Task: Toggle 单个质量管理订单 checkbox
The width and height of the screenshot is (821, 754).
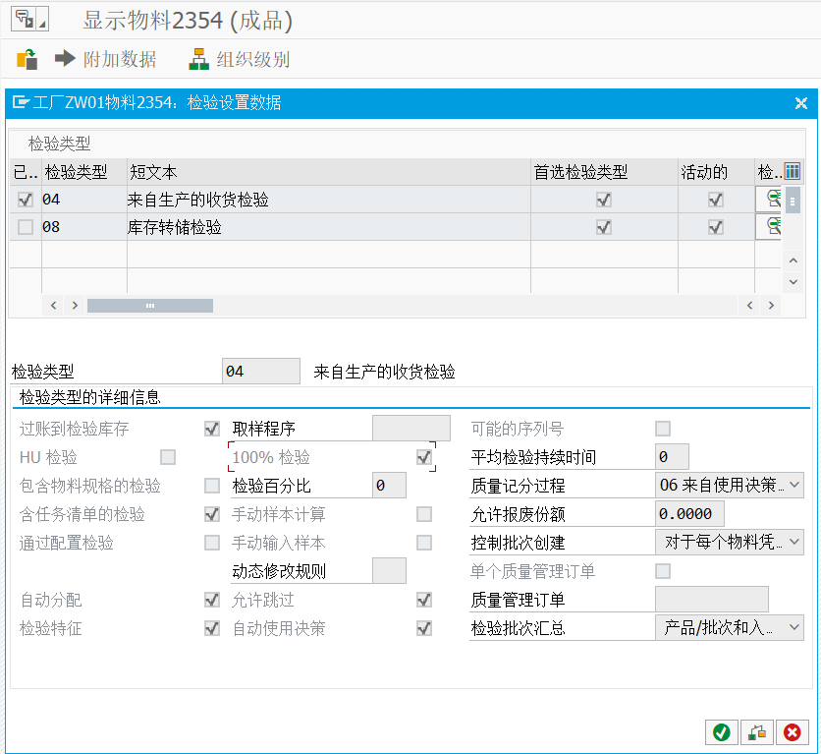Action: click(x=663, y=571)
